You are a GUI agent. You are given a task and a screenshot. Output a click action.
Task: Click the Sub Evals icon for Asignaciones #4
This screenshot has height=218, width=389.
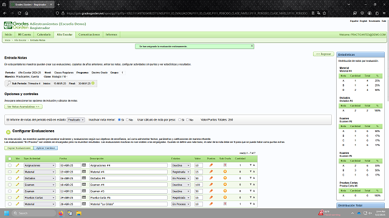point(225,165)
